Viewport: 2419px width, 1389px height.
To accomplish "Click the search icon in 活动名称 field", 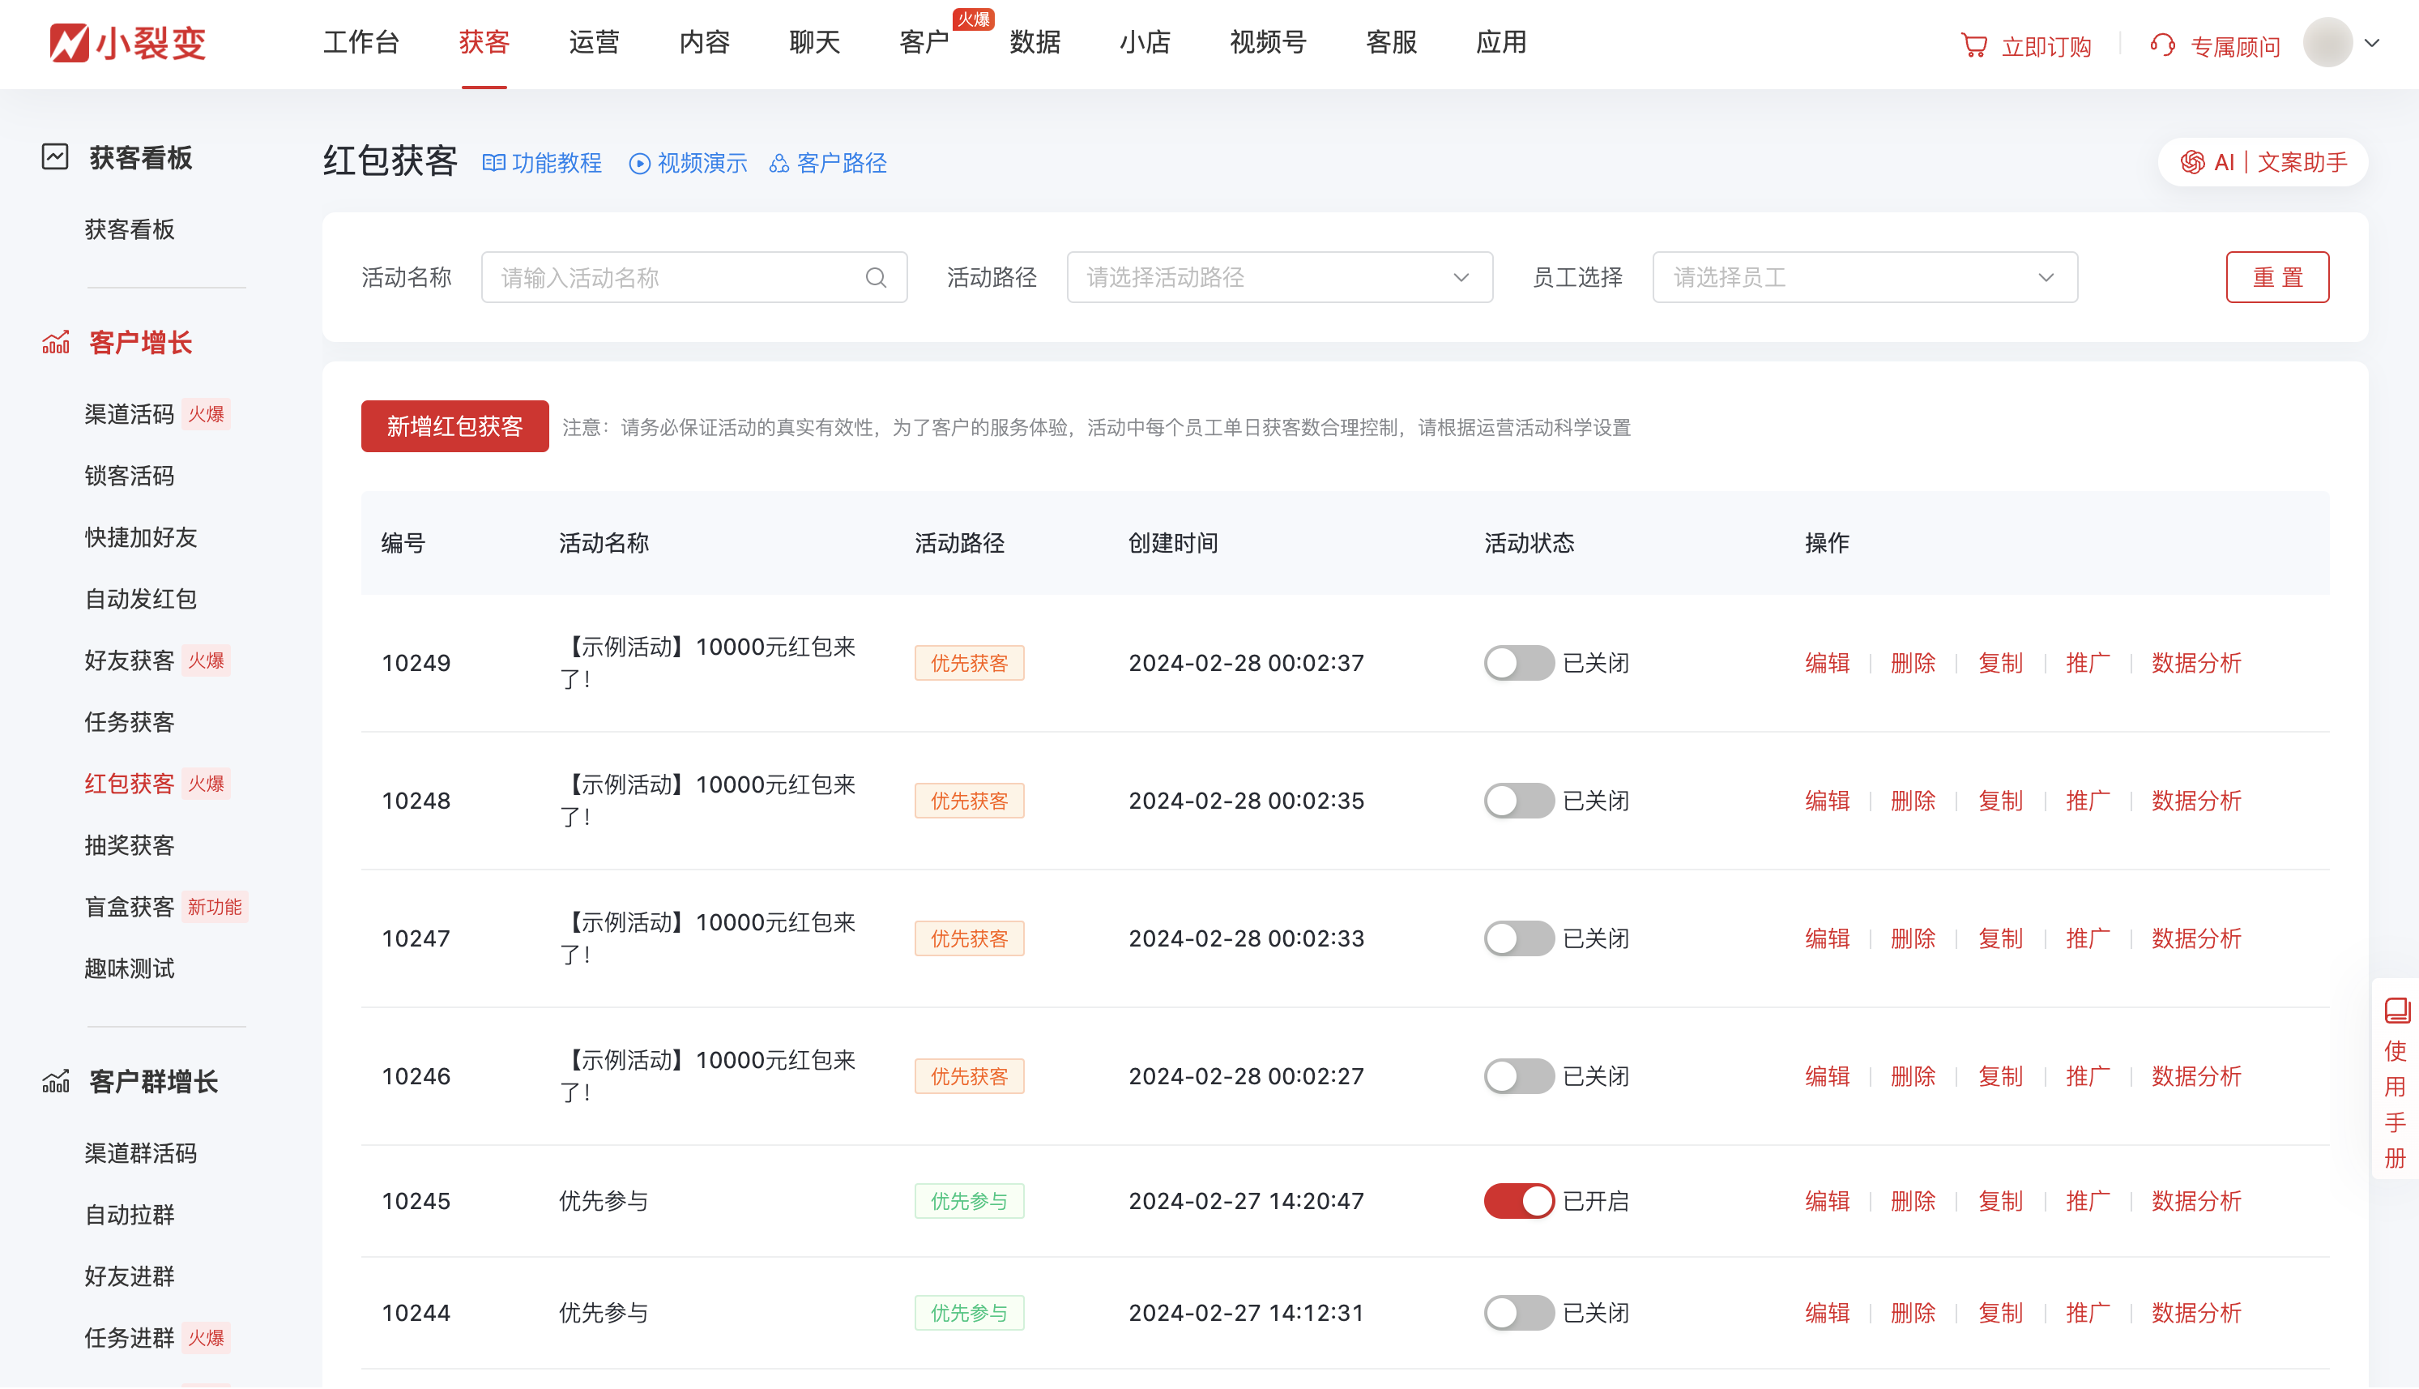I will click(875, 278).
